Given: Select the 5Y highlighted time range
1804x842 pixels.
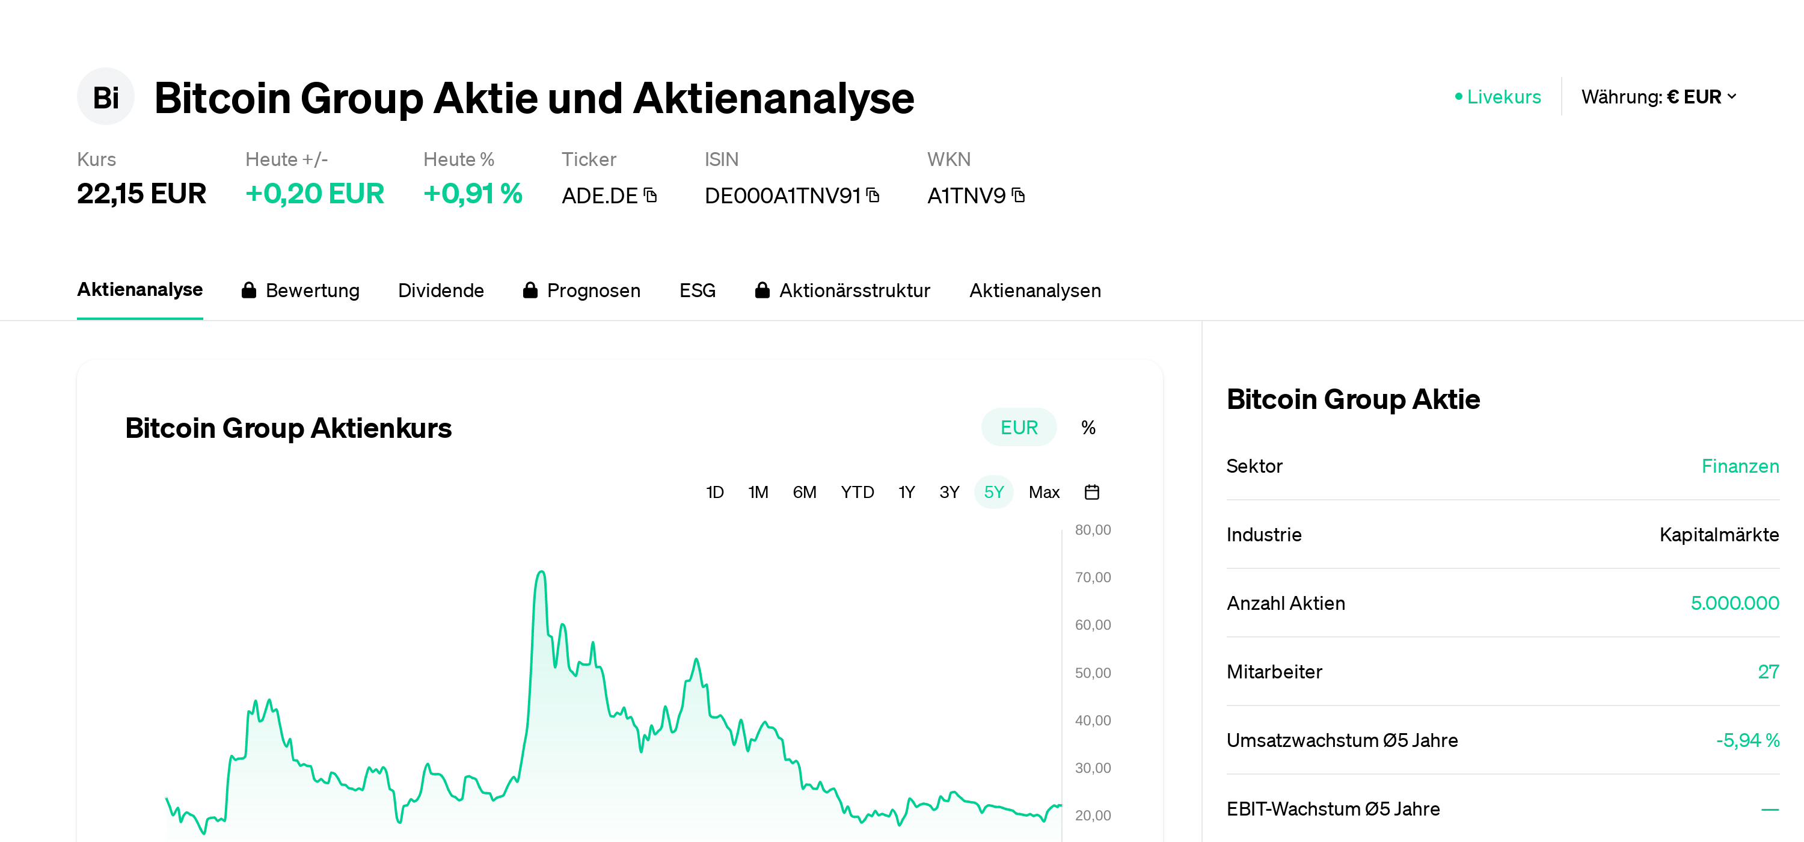Looking at the screenshot, I should coord(994,492).
